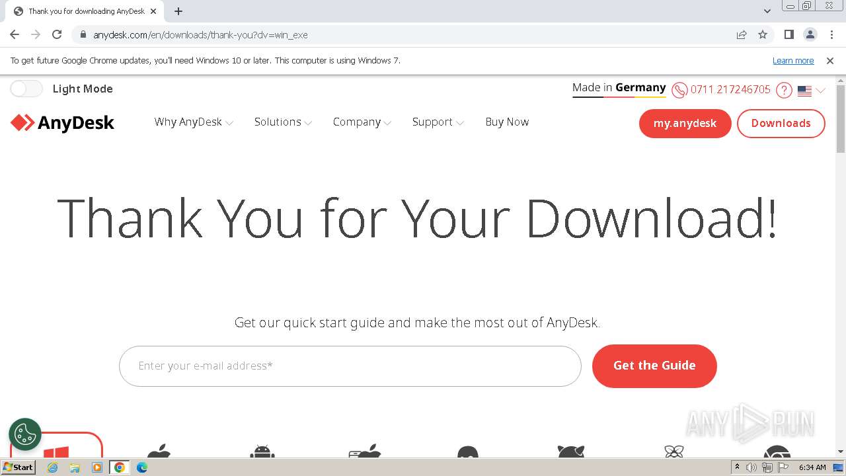The image size is (846, 476).
Task: Dismiss the Chrome update notice
Action: pos(830,60)
